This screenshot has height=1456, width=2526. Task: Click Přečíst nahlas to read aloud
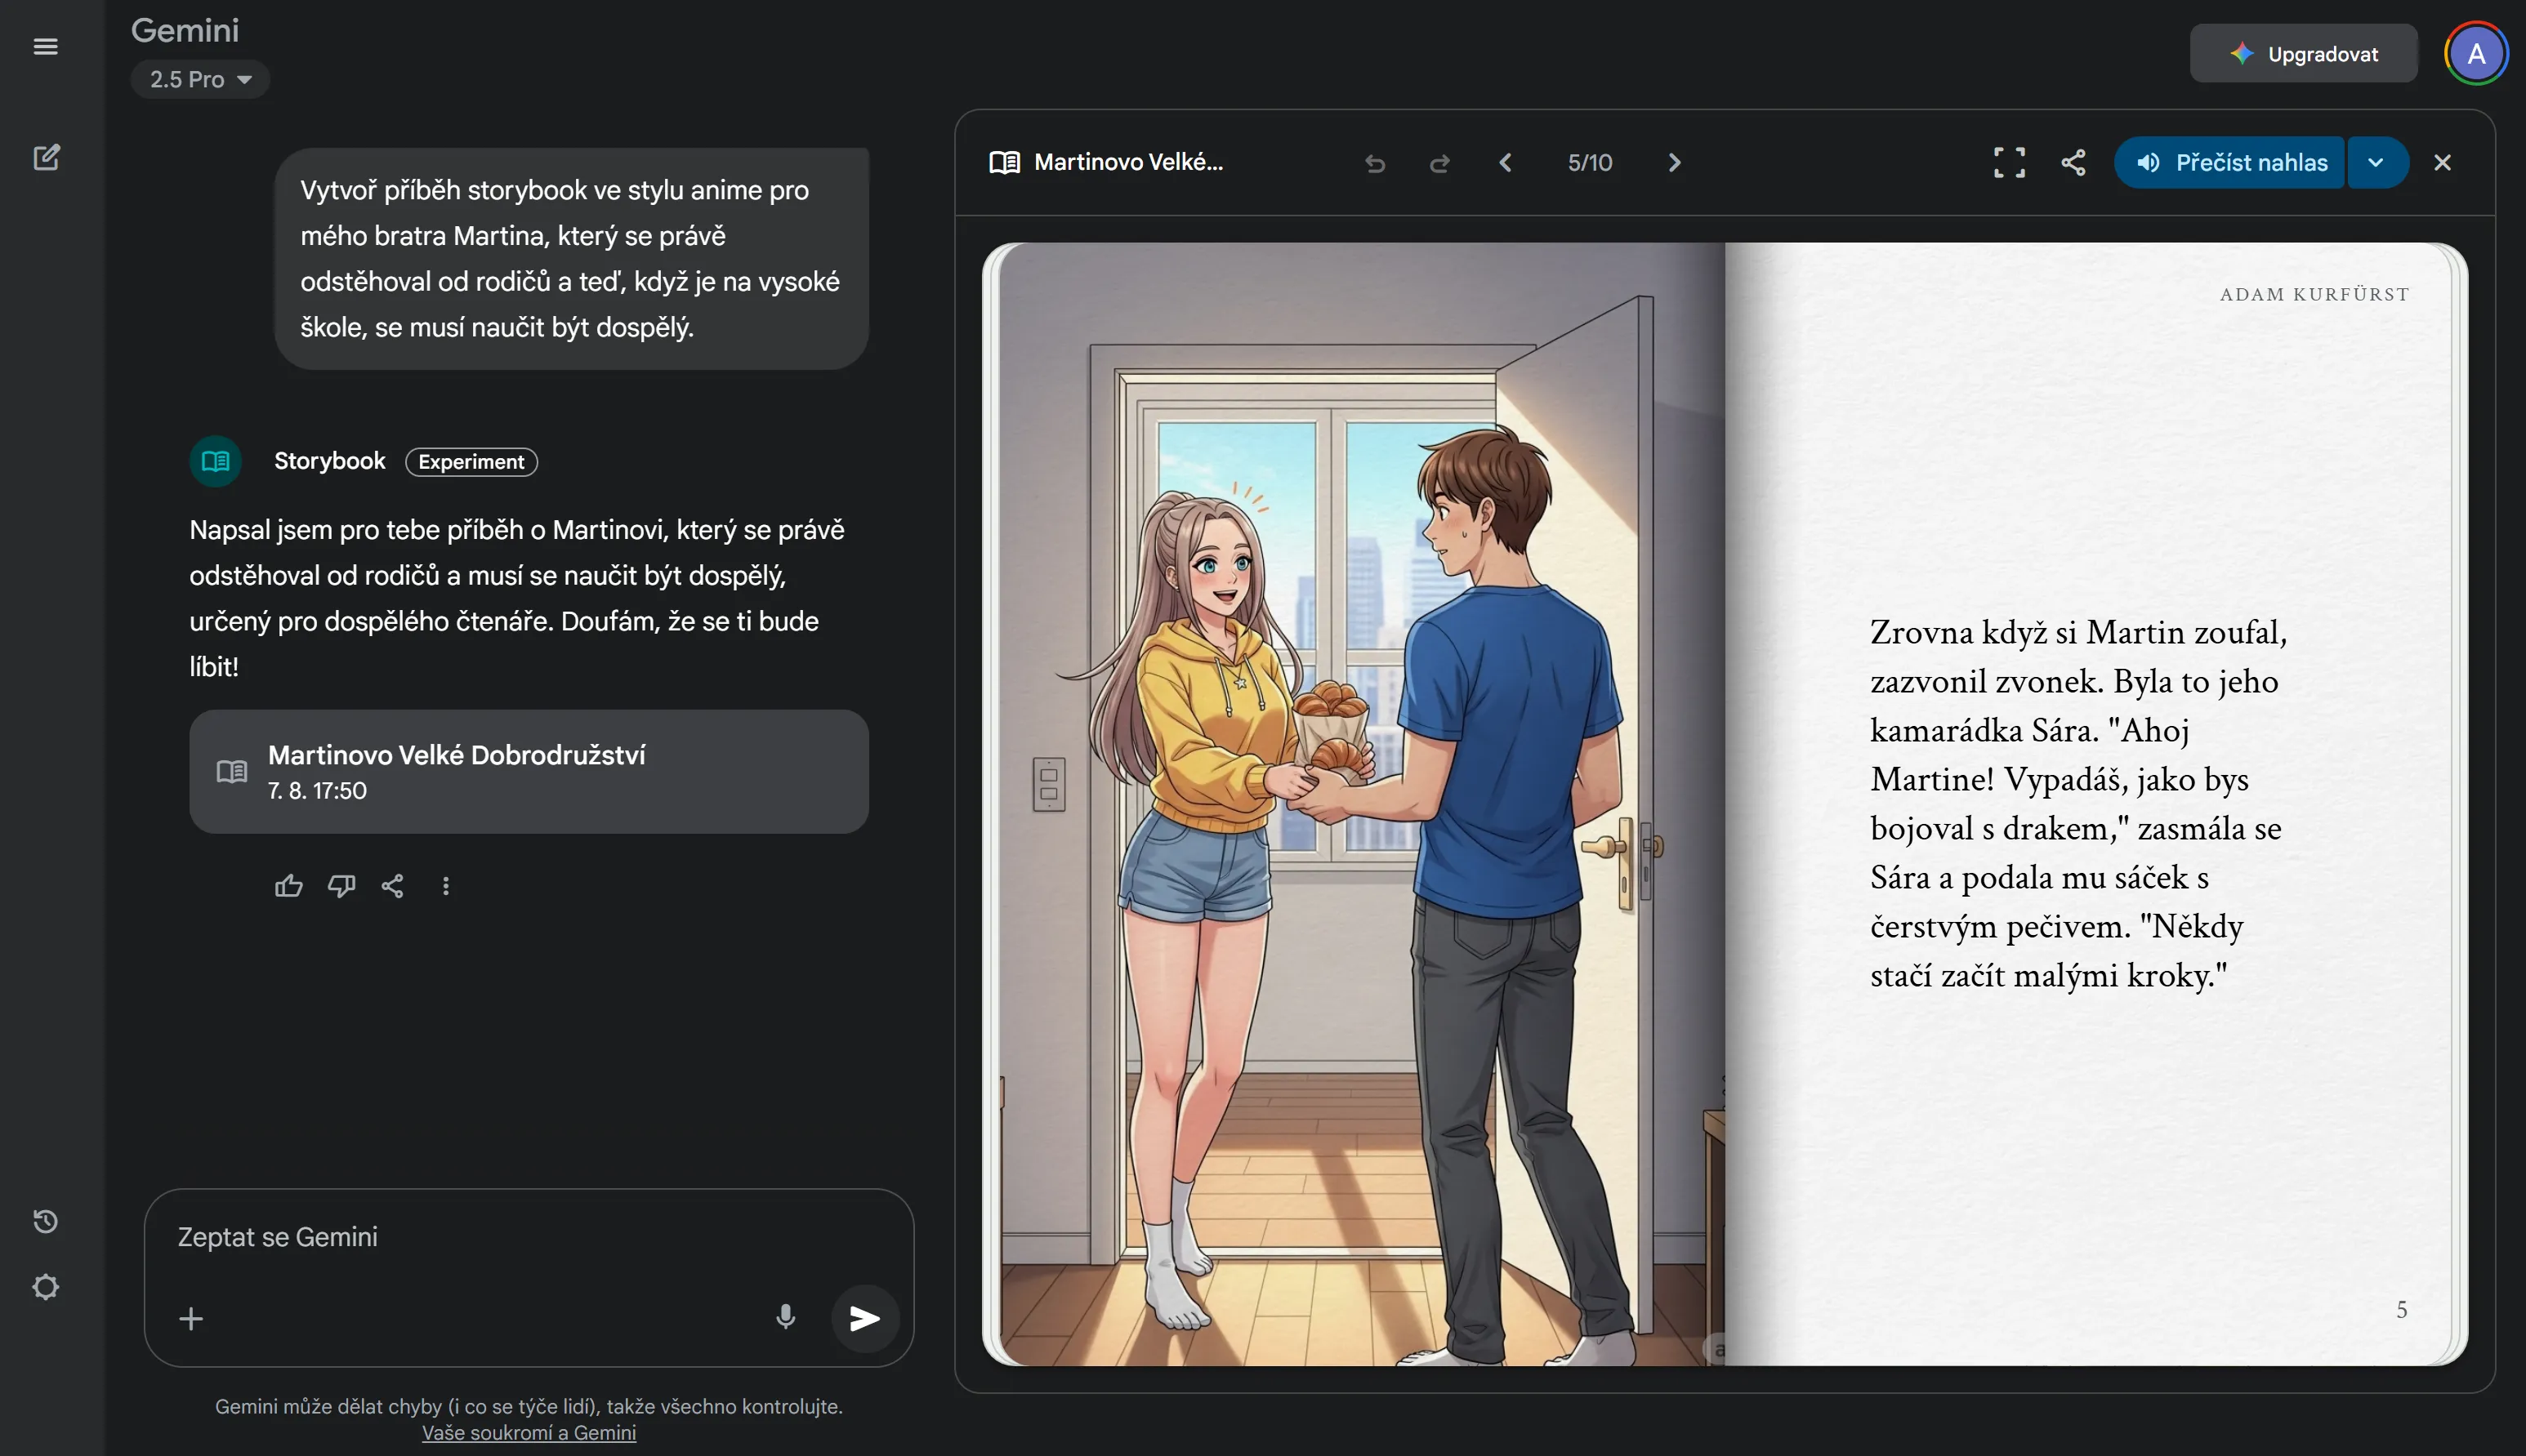2230,162
